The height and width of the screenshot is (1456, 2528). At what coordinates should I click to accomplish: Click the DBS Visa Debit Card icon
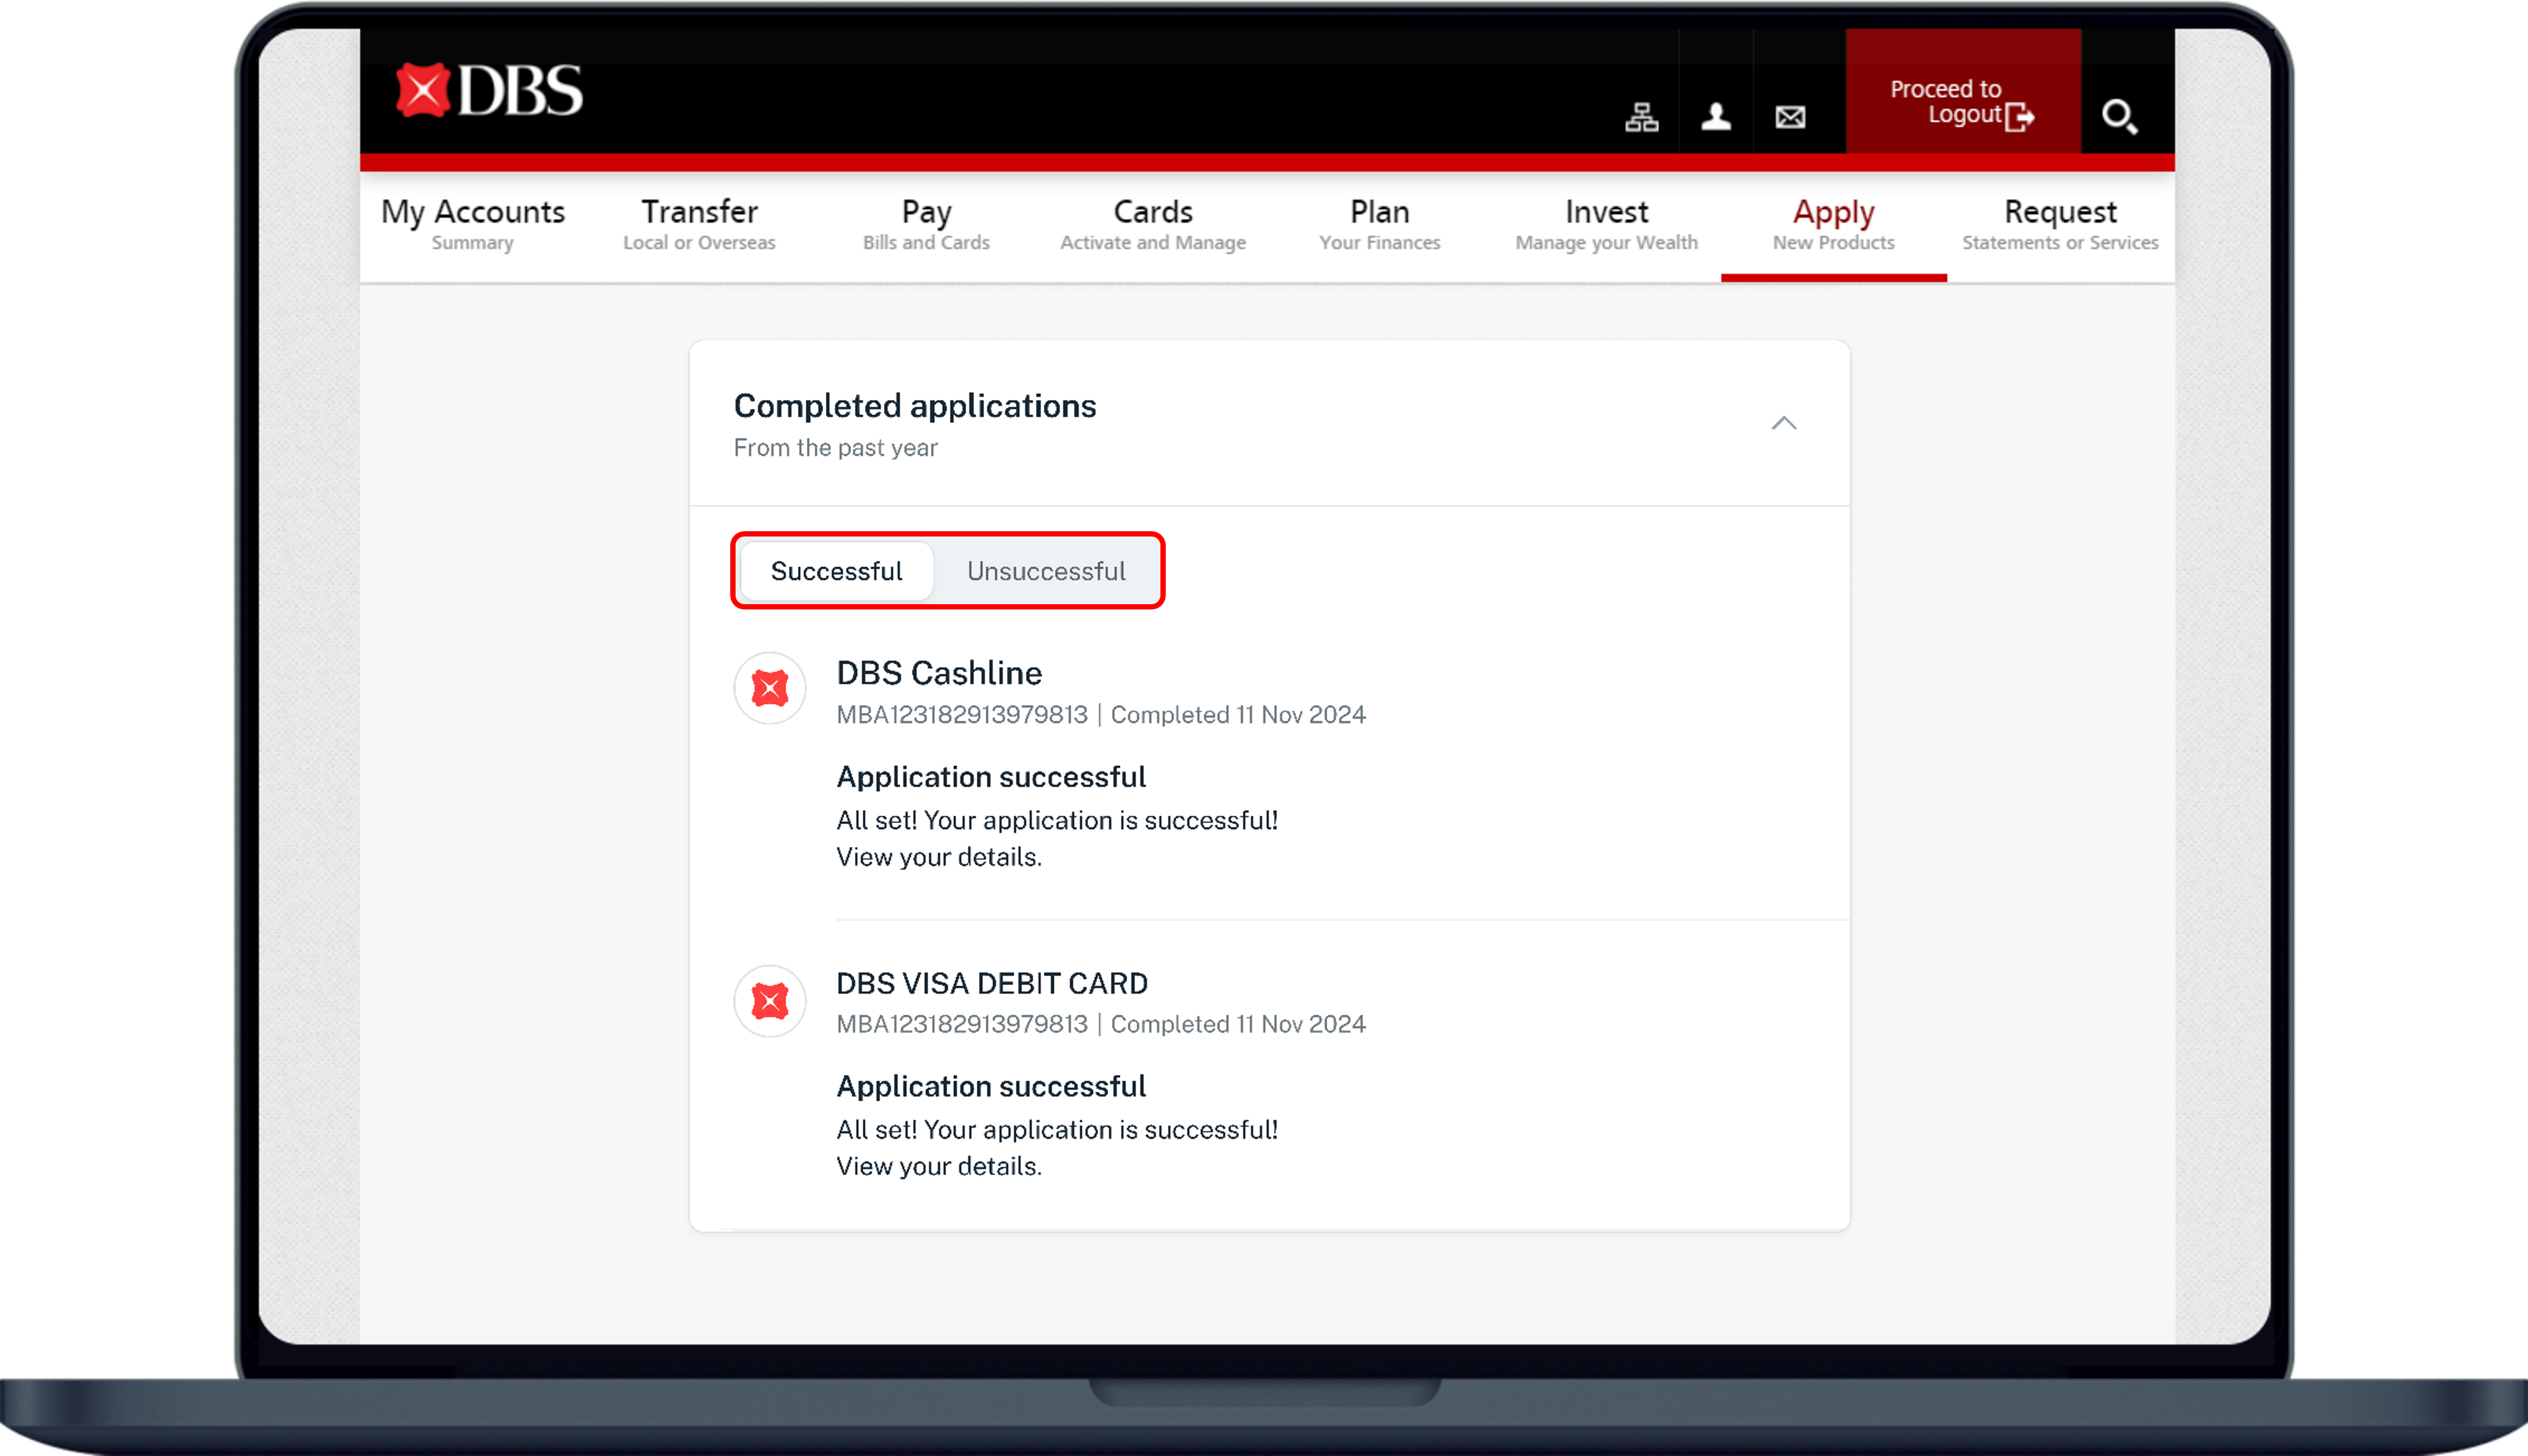(770, 1000)
